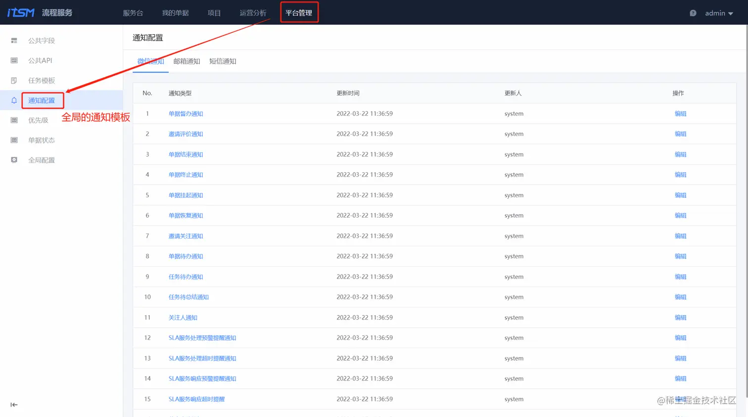The height and width of the screenshot is (417, 748).
Task: Open the 单据督办通知 link
Action: (x=186, y=114)
